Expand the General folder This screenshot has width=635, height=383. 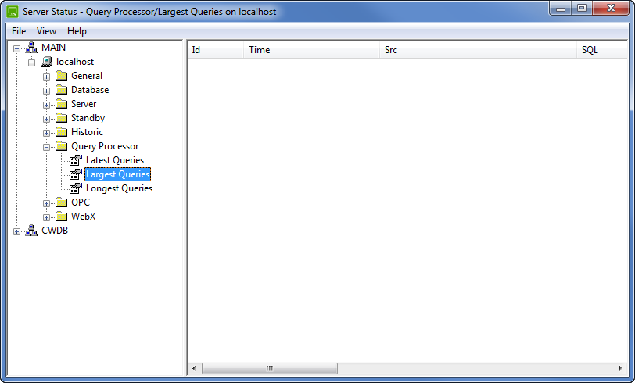click(47, 77)
